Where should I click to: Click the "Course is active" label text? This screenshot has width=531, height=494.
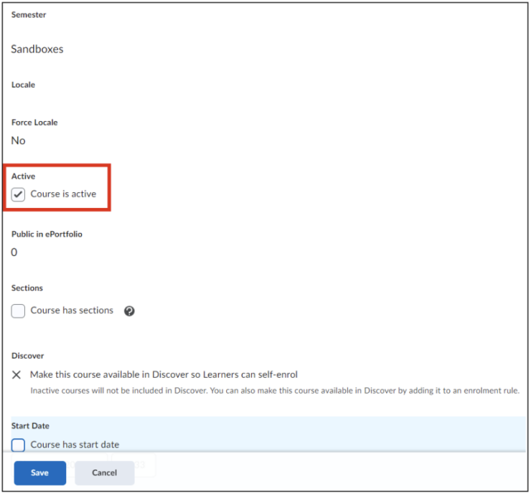pyautogui.click(x=63, y=194)
